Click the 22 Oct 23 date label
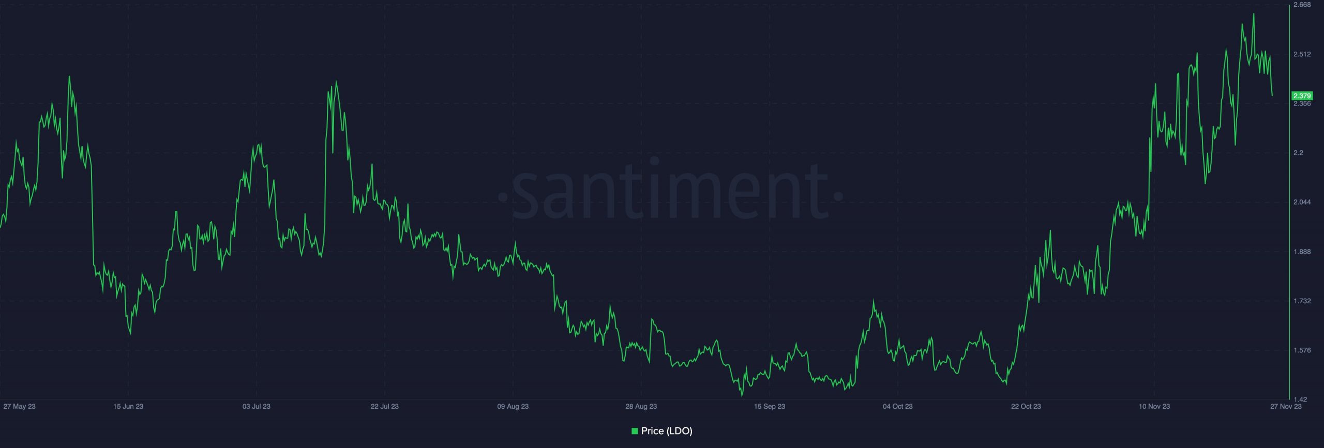1324x448 pixels. (x=1026, y=406)
